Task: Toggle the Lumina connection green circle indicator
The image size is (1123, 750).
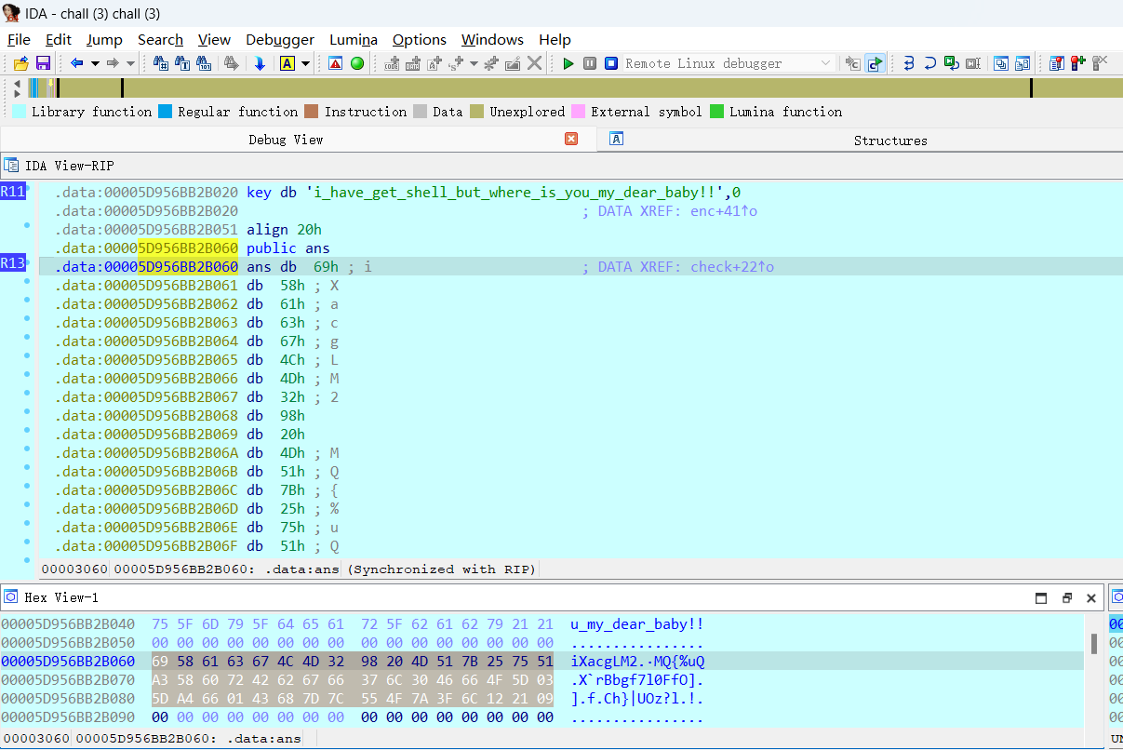Action: click(356, 62)
